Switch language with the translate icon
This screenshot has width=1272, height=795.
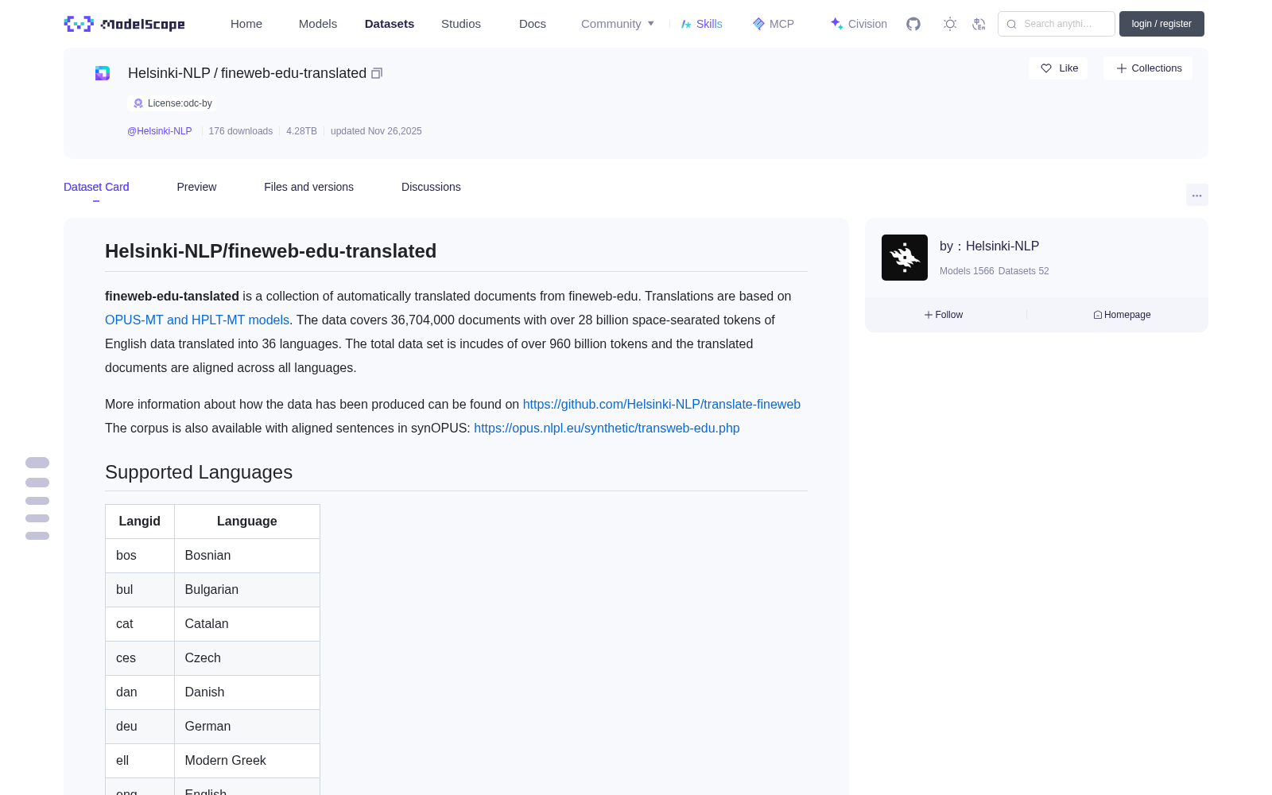coord(979,24)
